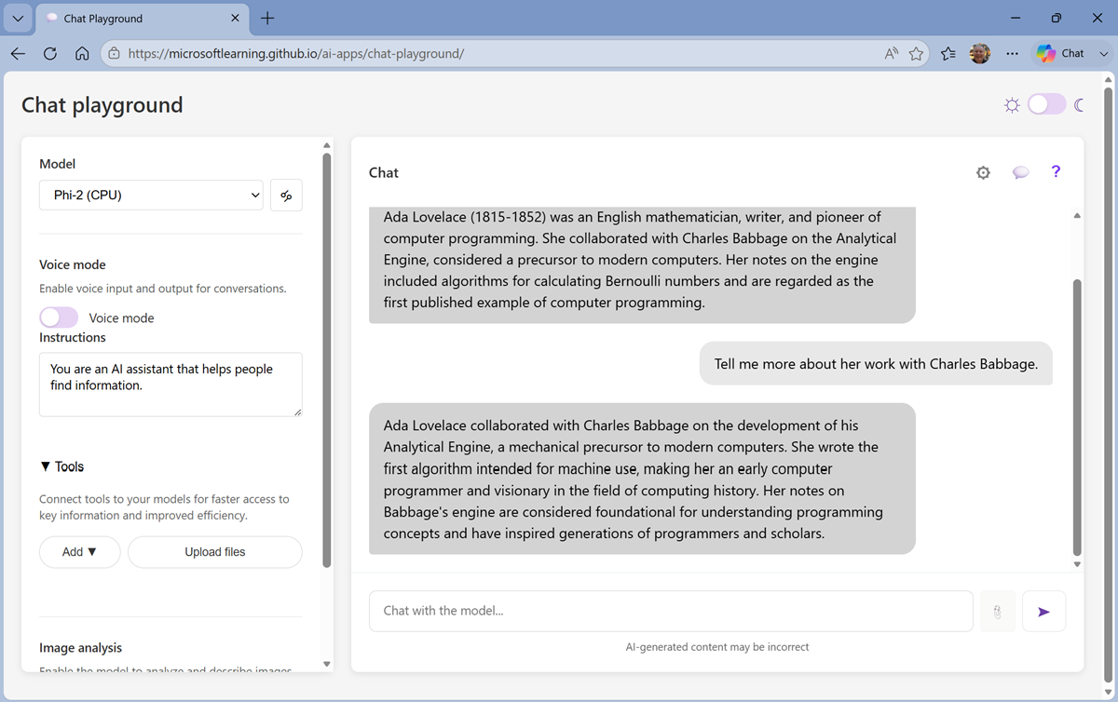This screenshot has width=1118, height=702.
Task: Select the Chat Playground tab
Action: (x=143, y=19)
